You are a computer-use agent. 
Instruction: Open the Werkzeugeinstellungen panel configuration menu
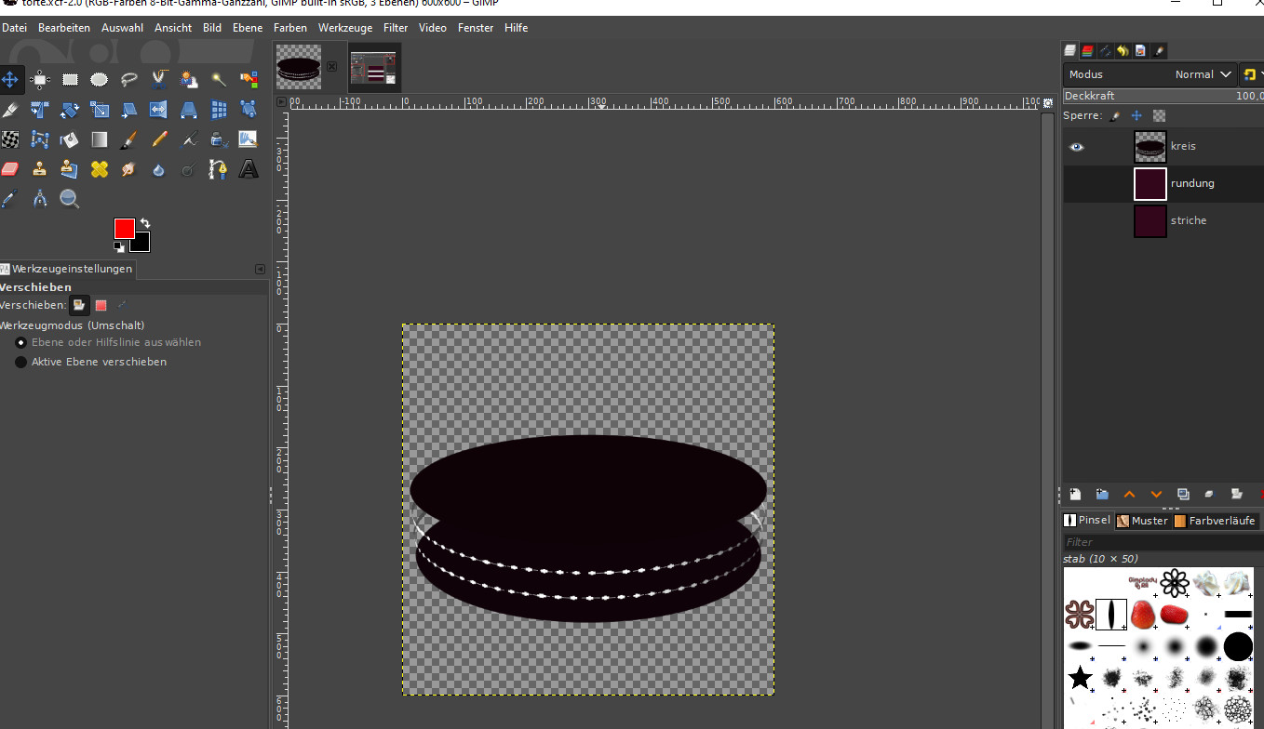pos(260,270)
